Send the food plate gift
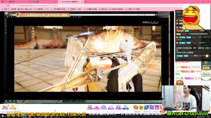Image resolution: width=211 pixels, height=118 pixels. pos(136,107)
